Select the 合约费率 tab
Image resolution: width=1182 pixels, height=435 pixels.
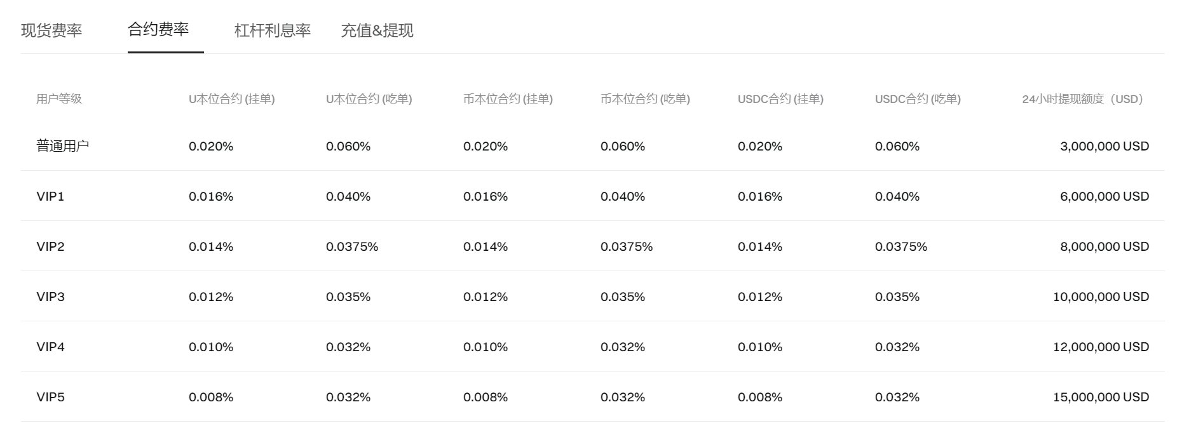tap(158, 29)
